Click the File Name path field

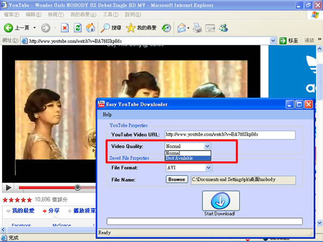(243, 180)
